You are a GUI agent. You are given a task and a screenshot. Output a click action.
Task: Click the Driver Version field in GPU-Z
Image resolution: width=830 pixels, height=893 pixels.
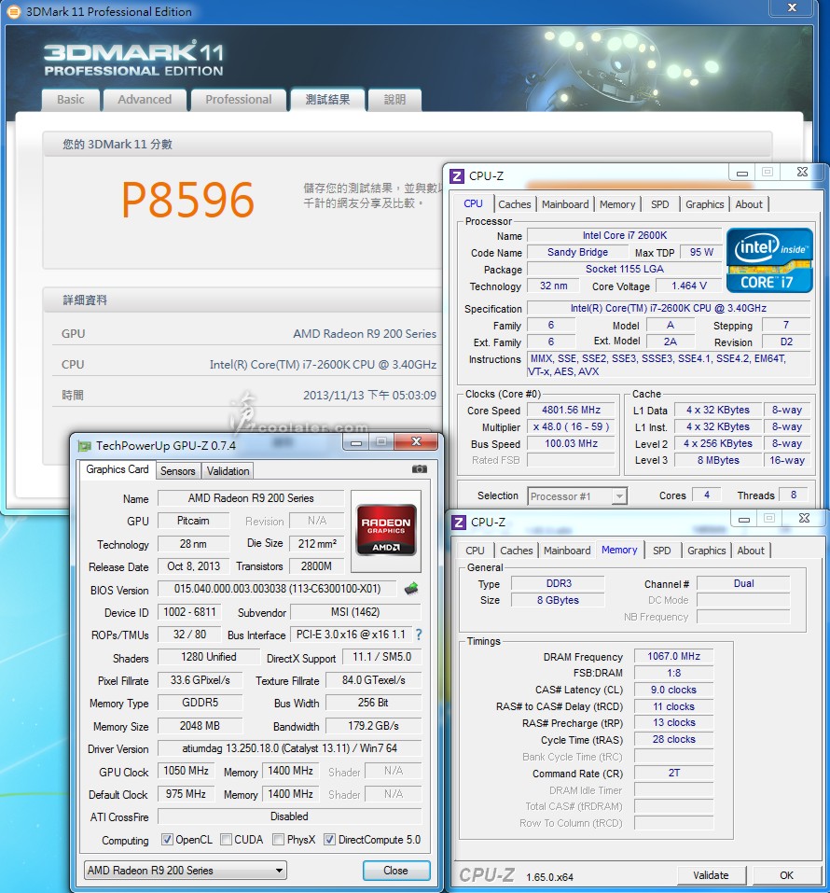pos(289,748)
